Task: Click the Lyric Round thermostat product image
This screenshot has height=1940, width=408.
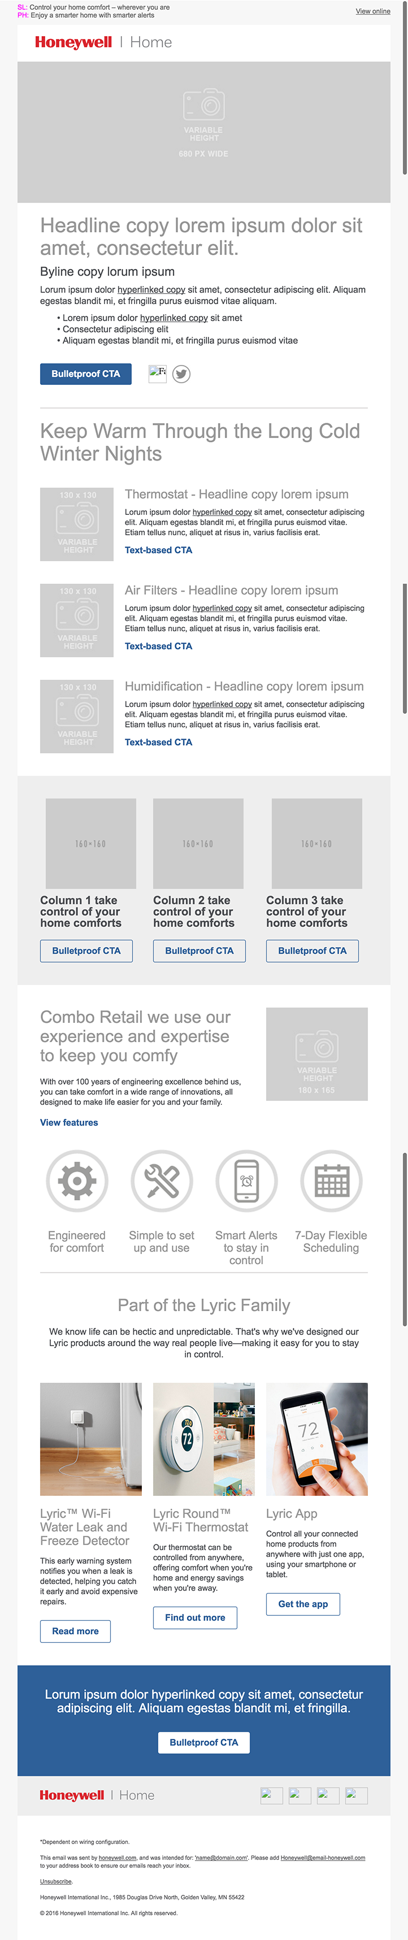Action: tap(204, 1438)
